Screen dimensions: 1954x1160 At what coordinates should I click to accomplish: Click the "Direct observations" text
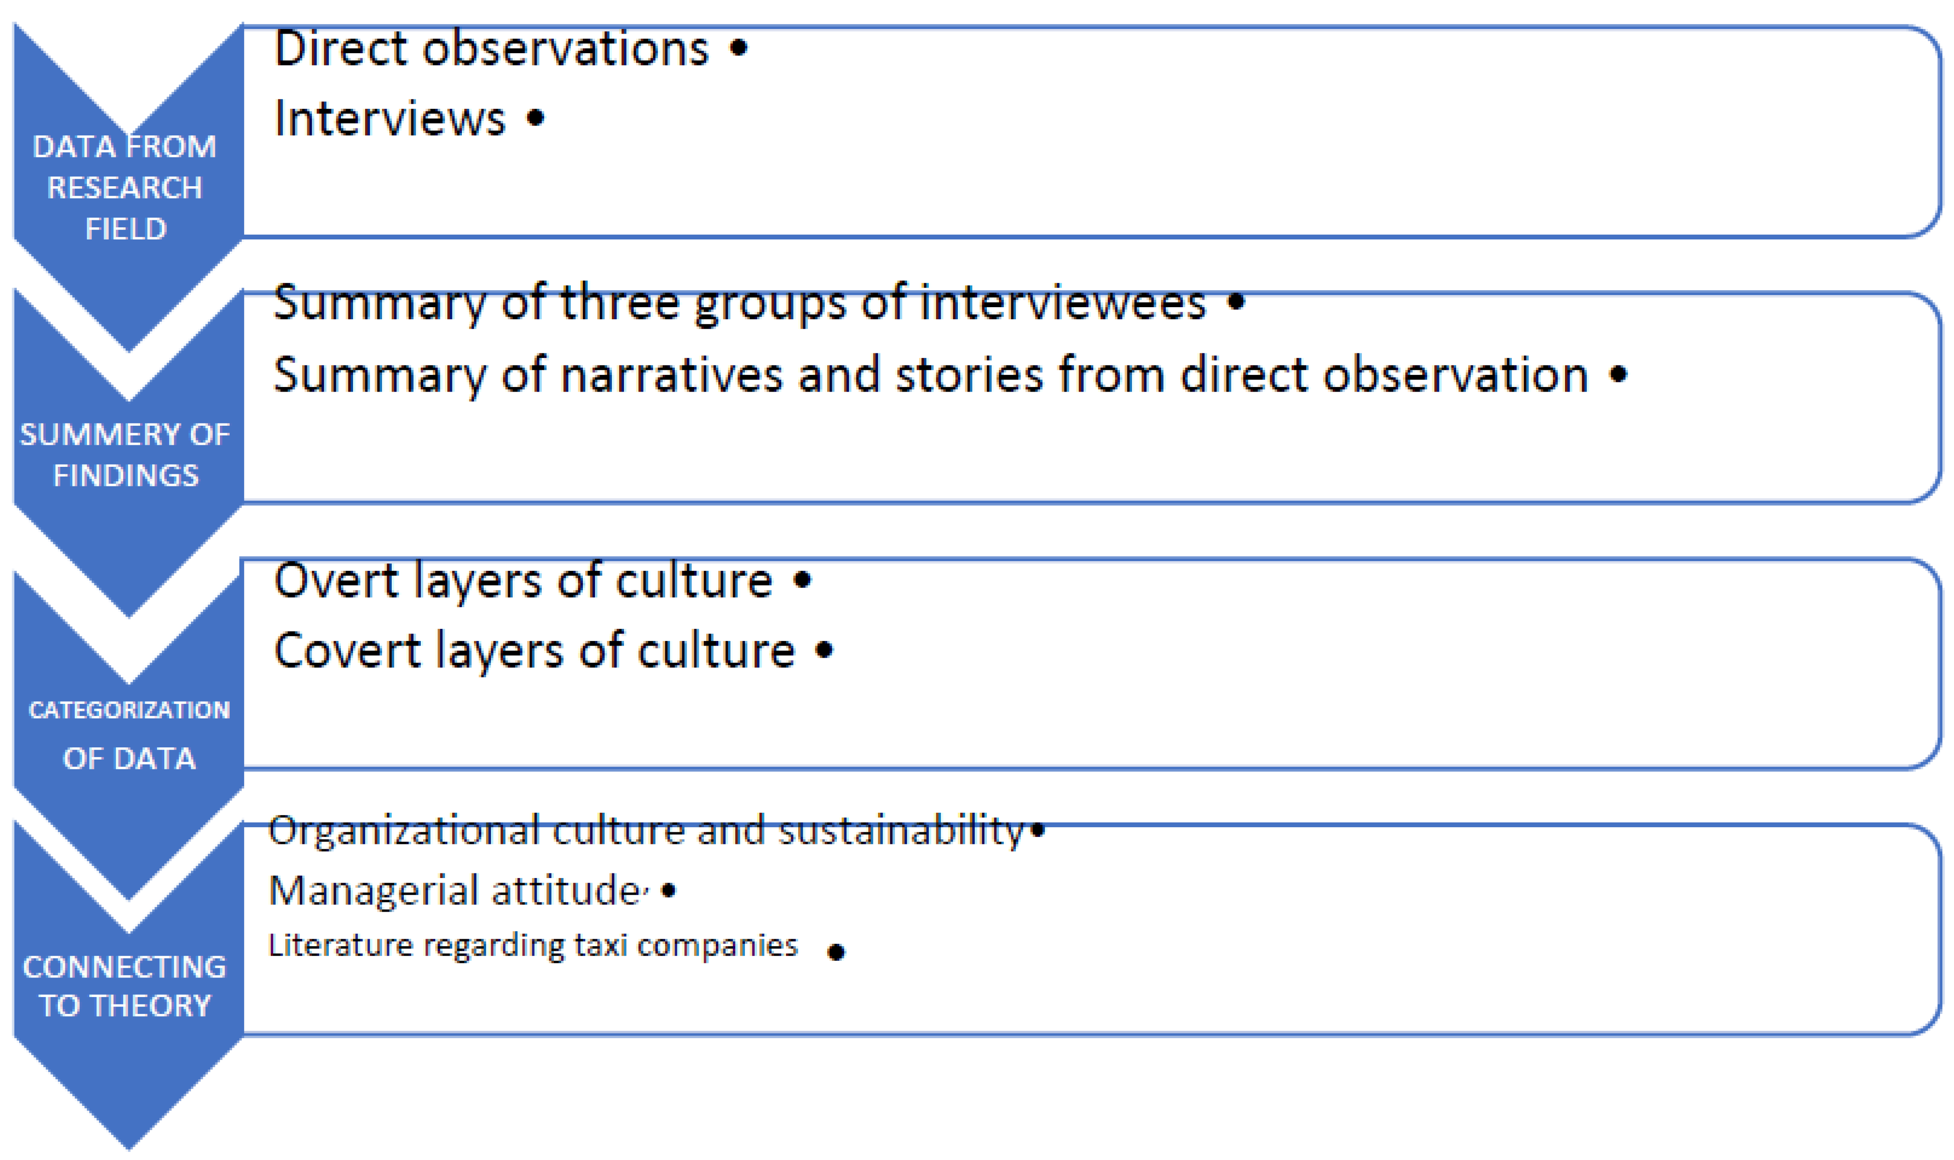[491, 49]
